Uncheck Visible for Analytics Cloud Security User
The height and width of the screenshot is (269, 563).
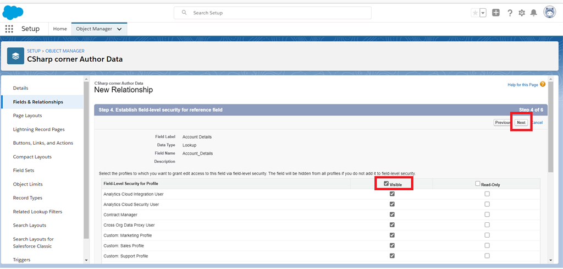click(x=392, y=204)
